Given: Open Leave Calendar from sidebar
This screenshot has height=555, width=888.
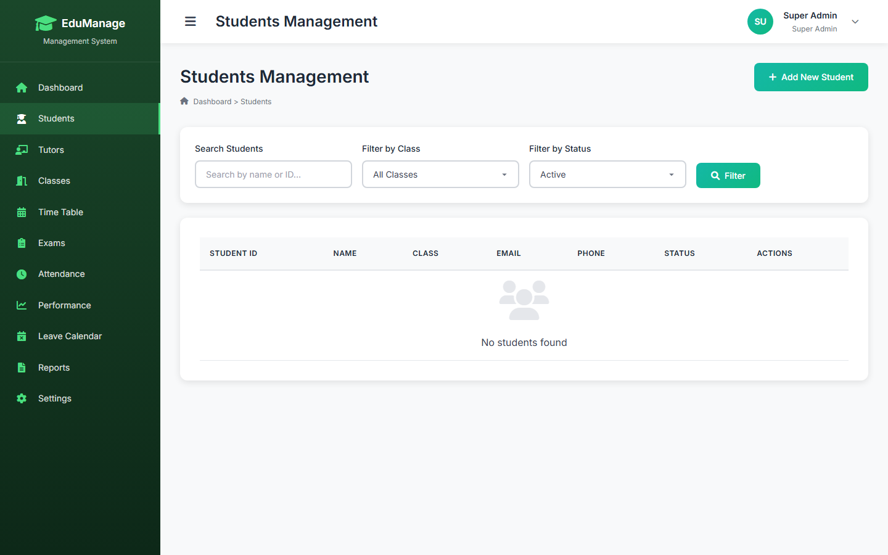Looking at the screenshot, I should pos(80,336).
